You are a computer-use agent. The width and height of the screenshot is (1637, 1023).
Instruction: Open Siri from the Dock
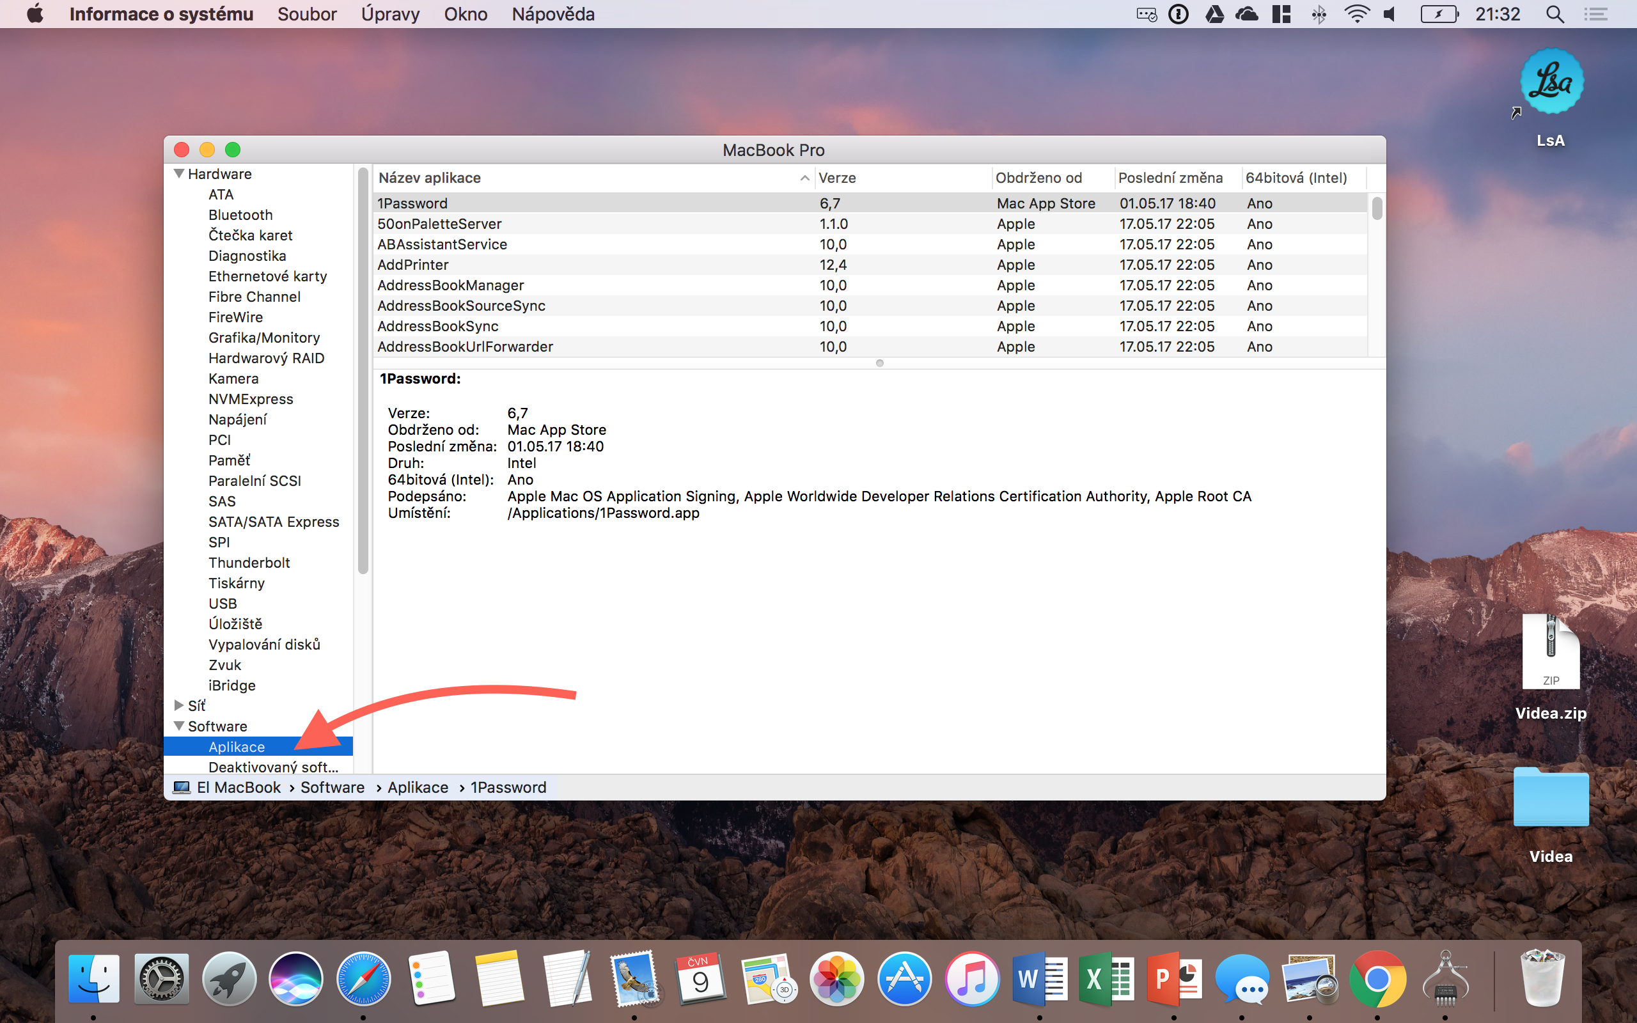pos(295,978)
